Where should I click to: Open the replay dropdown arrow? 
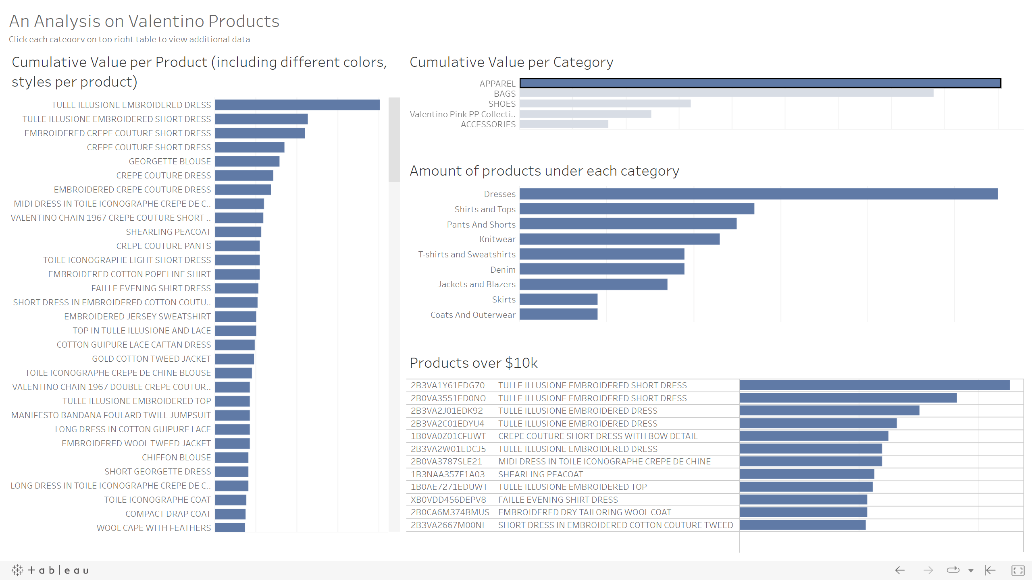coord(971,571)
